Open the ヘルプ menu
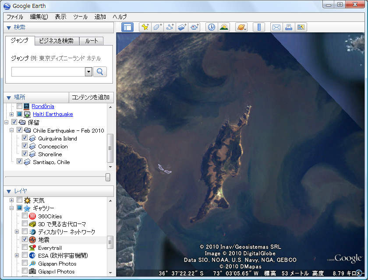Viewport: 368px width, 280px height. (120, 17)
